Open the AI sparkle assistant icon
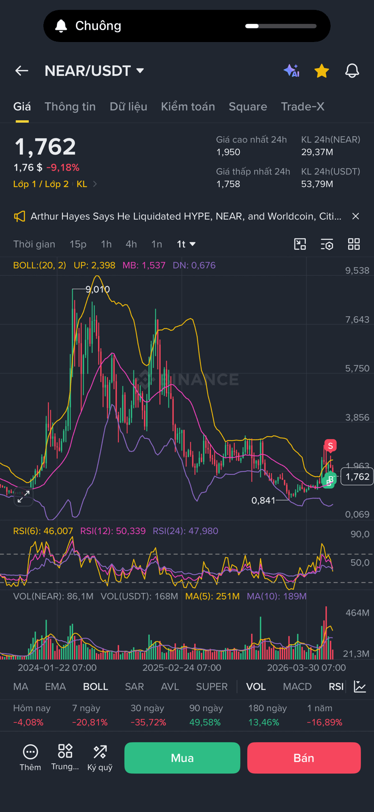Screen dimensions: 374x812 pos(291,71)
